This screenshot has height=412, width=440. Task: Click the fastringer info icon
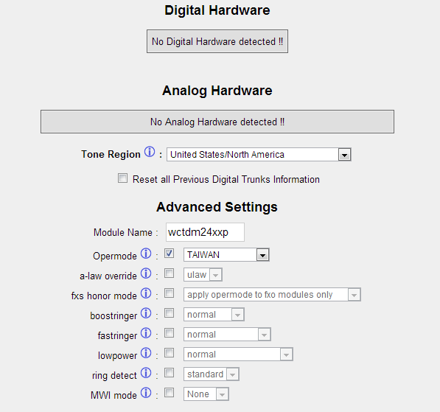coord(146,333)
